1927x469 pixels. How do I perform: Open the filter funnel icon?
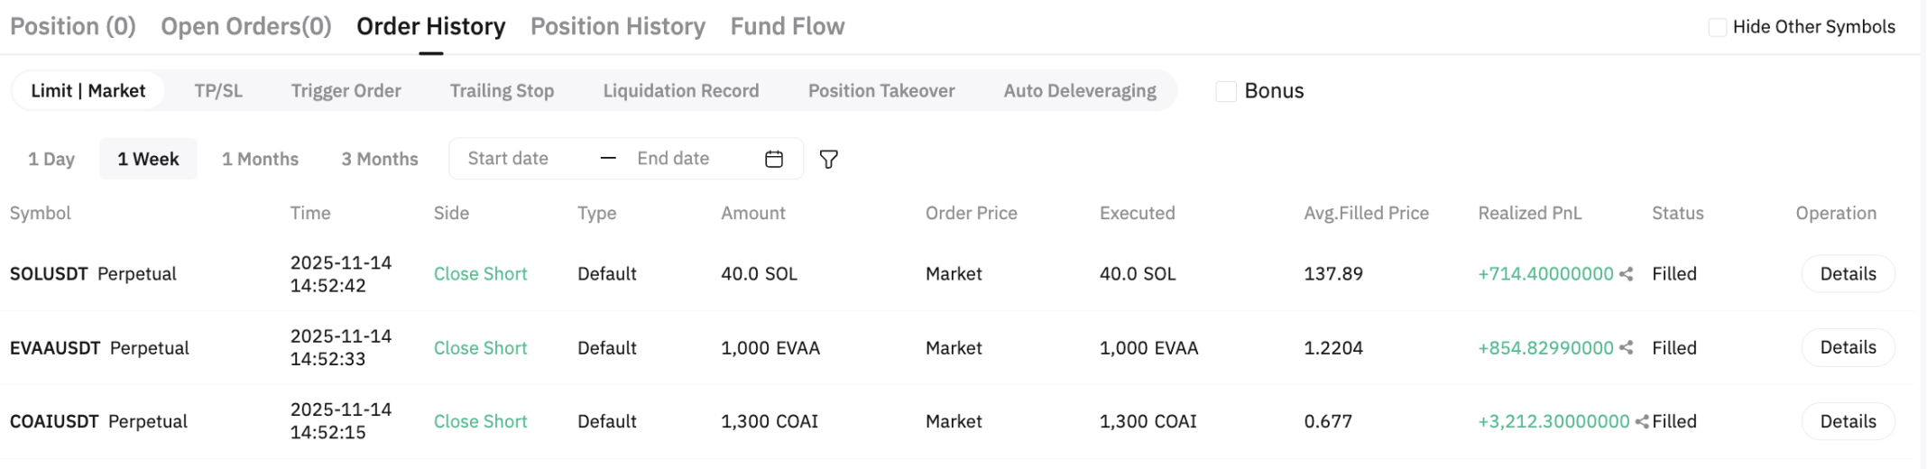[x=828, y=160]
